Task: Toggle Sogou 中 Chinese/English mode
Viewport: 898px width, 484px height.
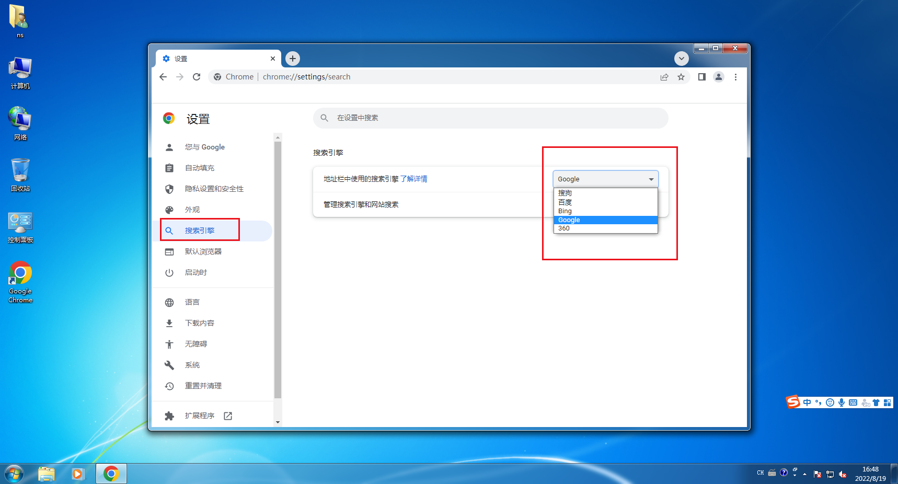Action: (x=808, y=402)
